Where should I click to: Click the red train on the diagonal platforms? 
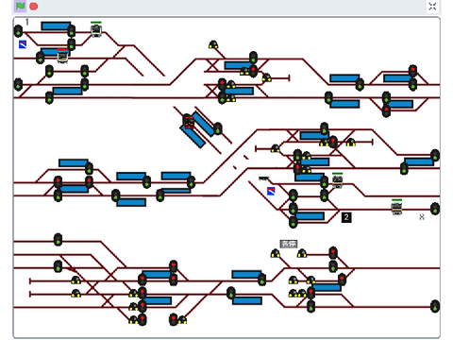click(189, 123)
